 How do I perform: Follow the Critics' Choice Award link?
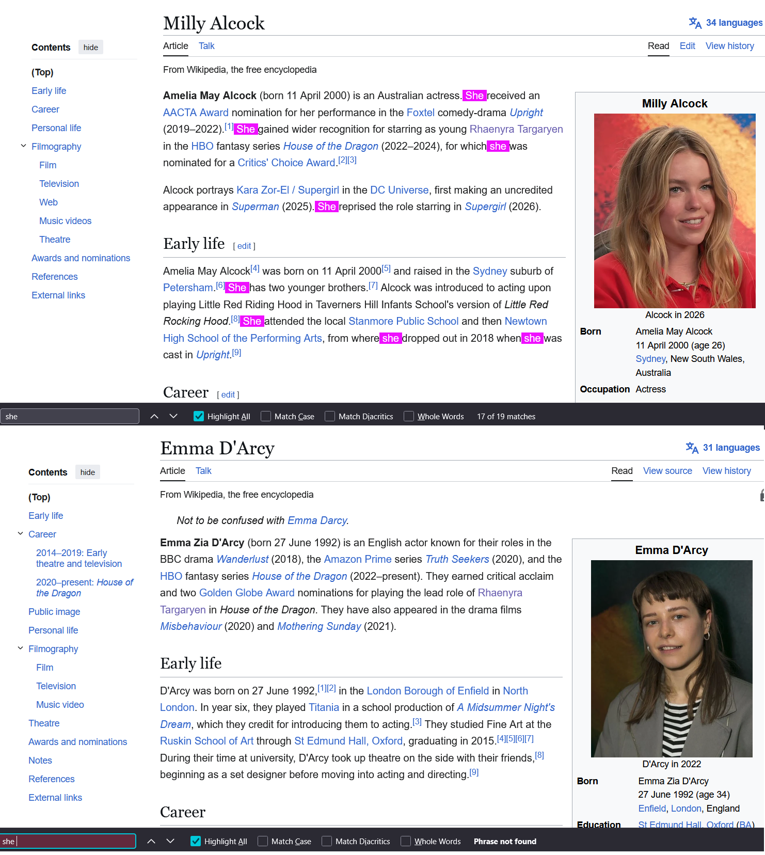286,163
